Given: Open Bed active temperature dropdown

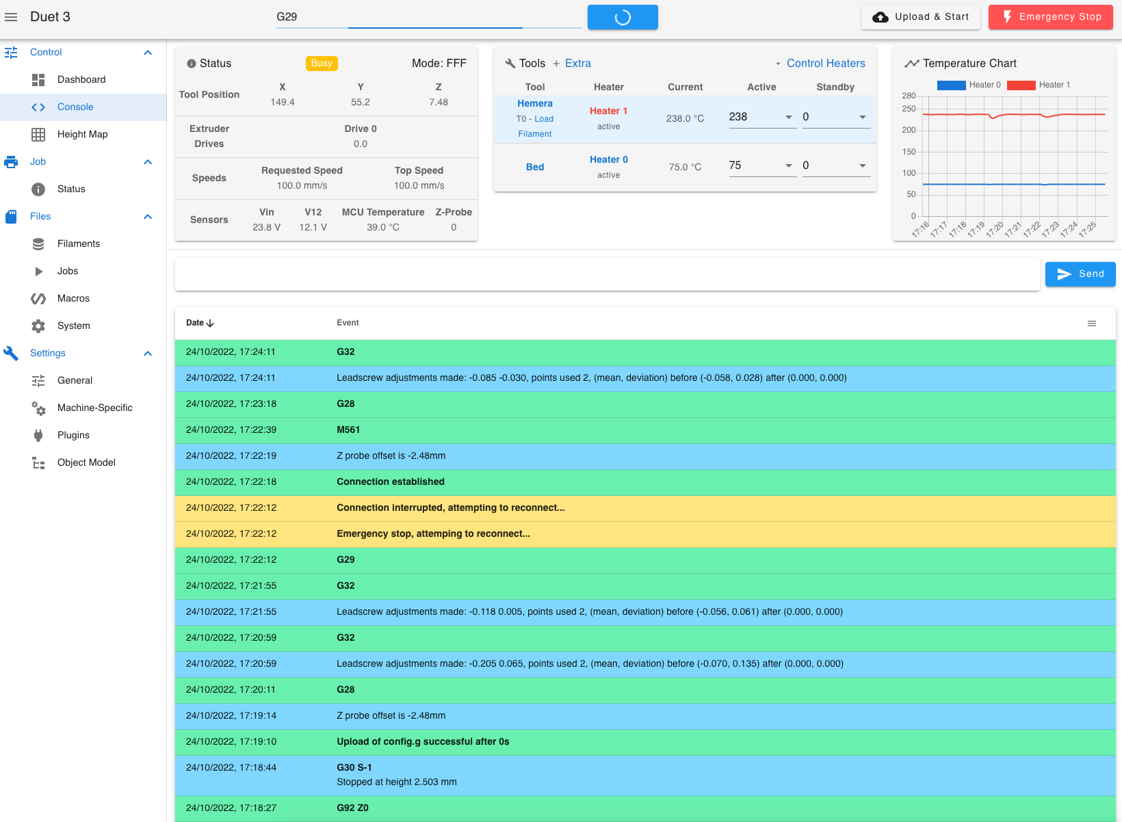Looking at the screenshot, I should (789, 165).
